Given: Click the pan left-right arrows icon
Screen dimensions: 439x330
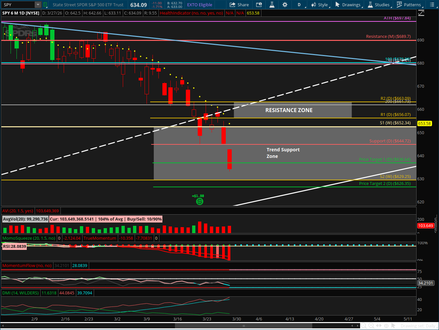Looking at the screenshot, I should 379,326.
